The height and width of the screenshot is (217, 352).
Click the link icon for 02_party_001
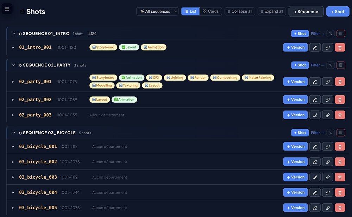327,82
